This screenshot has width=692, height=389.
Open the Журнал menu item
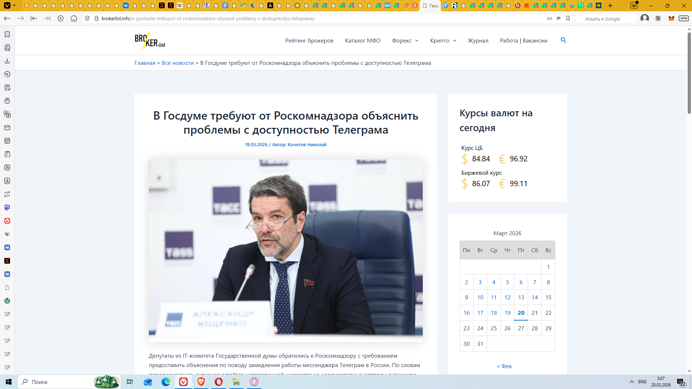478,41
